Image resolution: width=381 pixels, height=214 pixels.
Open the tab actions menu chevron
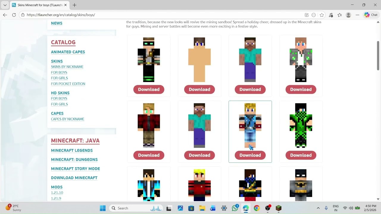[x=5, y=5]
